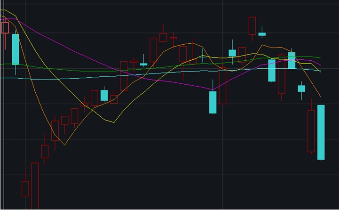Screen dimensions: 339x210
Task: Click the green moving average line
Action: 94,71
